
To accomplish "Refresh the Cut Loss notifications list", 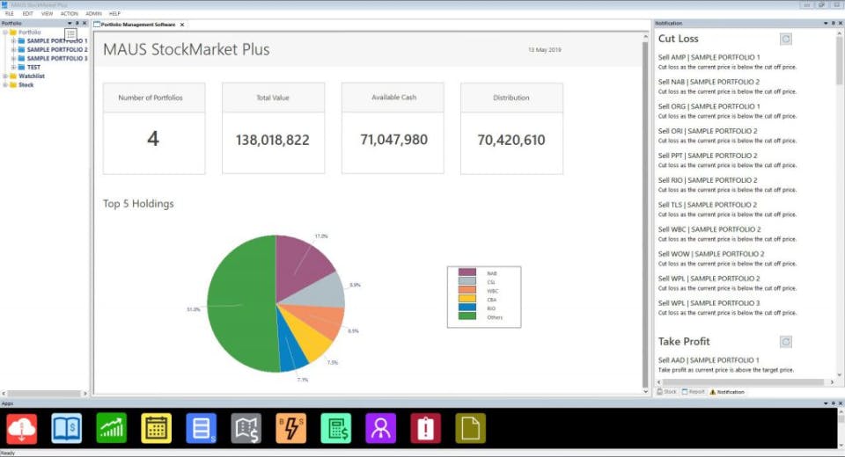I will click(786, 39).
